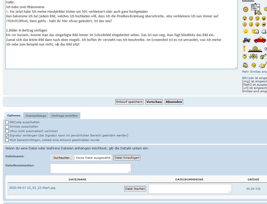Click "Durchsuchen..." to choose a file

click(x=63, y=158)
